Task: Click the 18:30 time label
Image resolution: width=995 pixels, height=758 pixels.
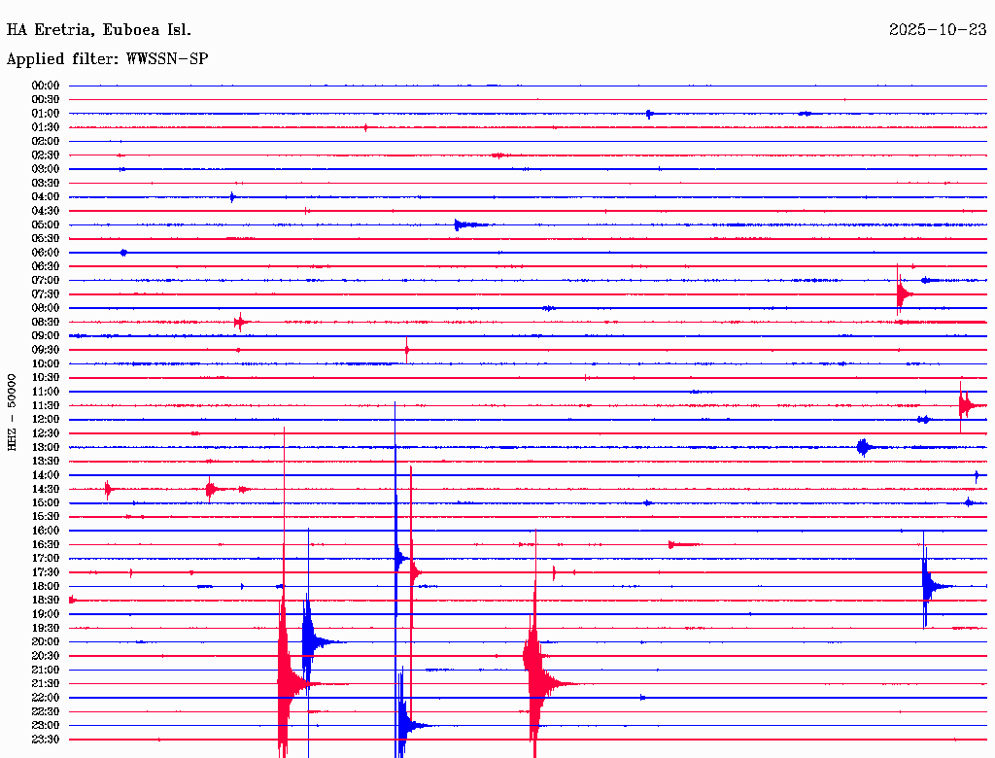Action: click(46, 600)
